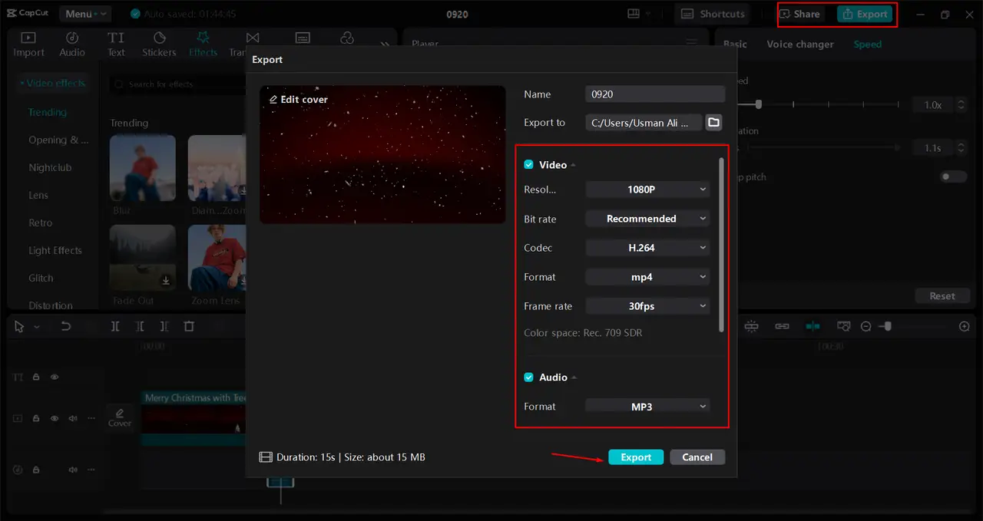Viewport: 983px width, 521px height.
Task: Open the Shortcuts button
Action: point(713,14)
